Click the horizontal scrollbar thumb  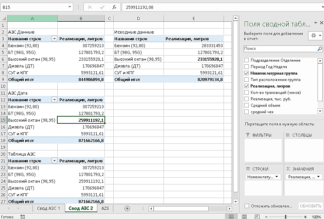click(181, 208)
